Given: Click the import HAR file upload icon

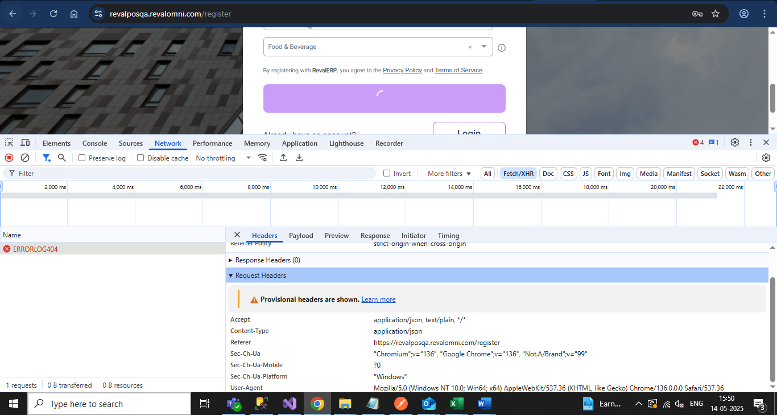Looking at the screenshot, I should point(283,158).
